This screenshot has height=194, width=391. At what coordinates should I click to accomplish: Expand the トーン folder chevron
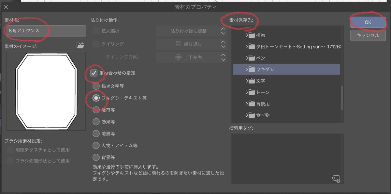click(247, 92)
